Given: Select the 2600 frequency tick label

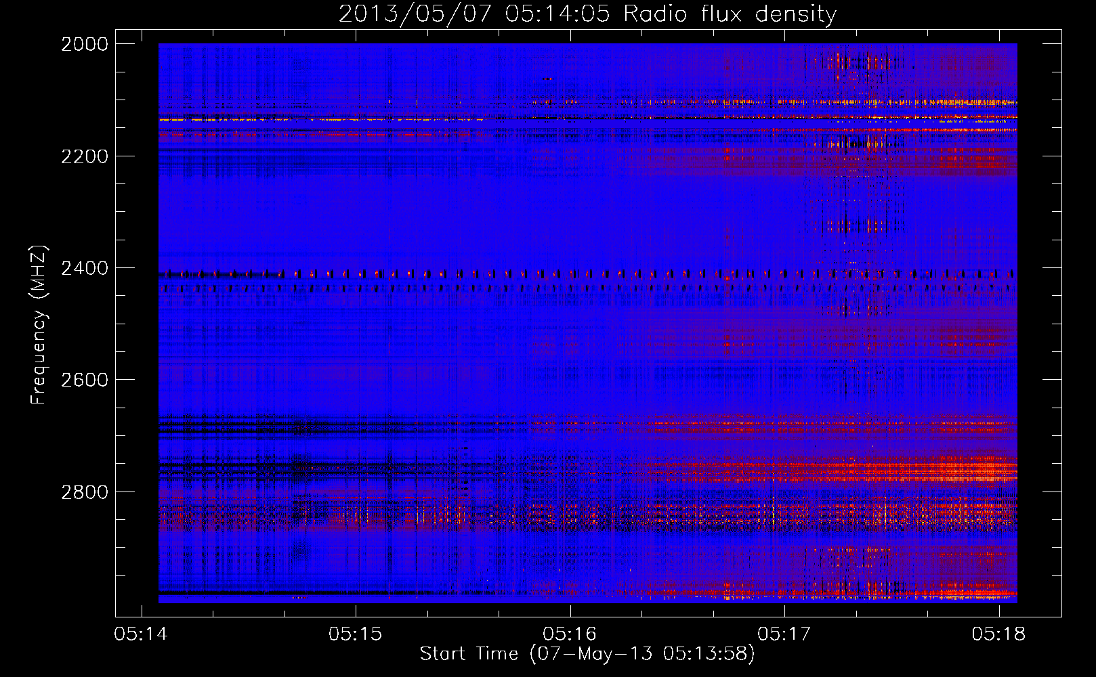Looking at the screenshot, I should 85,380.
